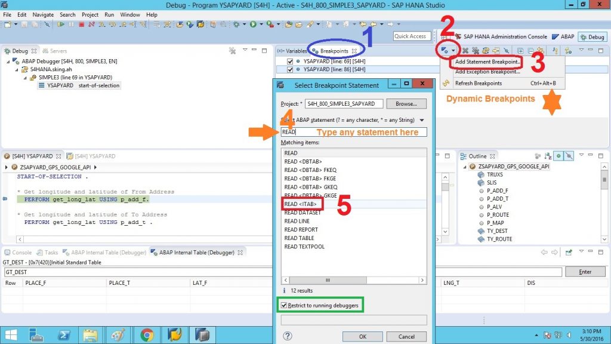The height and width of the screenshot is (344, 611).
Task: Click the Browse button for project
Action: 406,104
